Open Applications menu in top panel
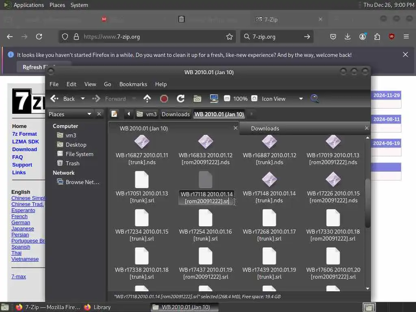416x312 pixels. (x=24, y=5)
